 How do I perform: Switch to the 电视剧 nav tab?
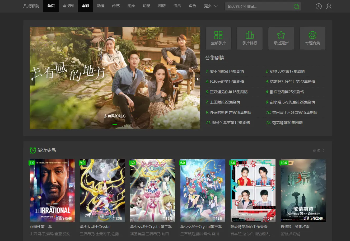pyautogui.click(x=68, y=6)
